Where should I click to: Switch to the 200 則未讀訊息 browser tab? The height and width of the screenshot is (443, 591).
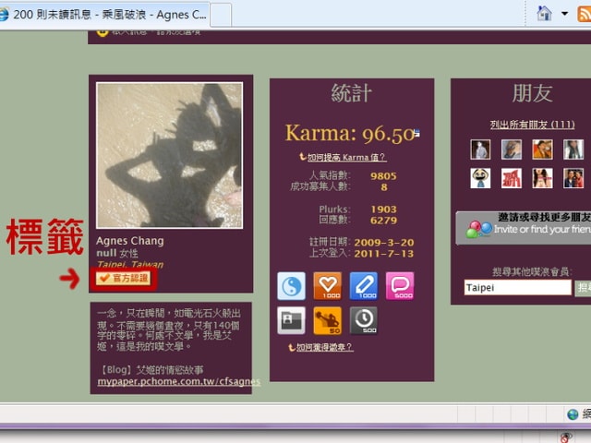[x=106, y=14]
